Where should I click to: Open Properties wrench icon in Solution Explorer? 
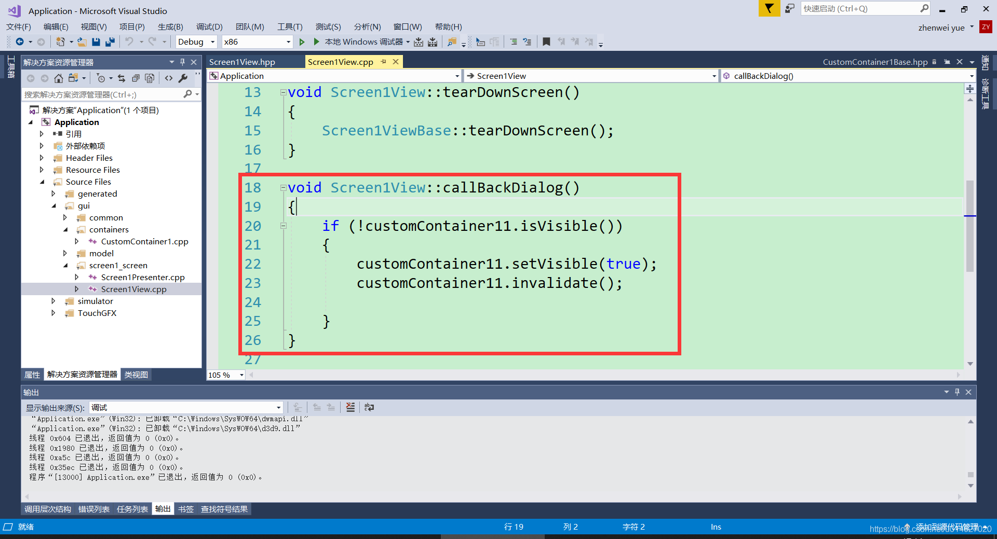coord(183,78)
